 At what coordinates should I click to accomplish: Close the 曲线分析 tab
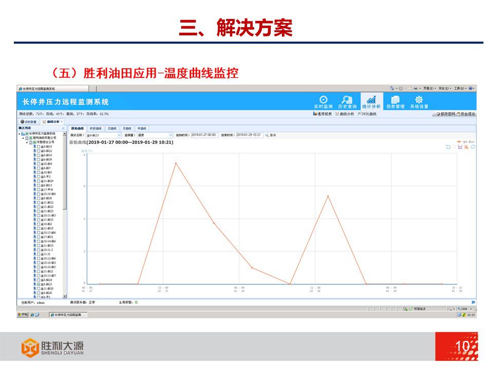(x=62, y=122)
